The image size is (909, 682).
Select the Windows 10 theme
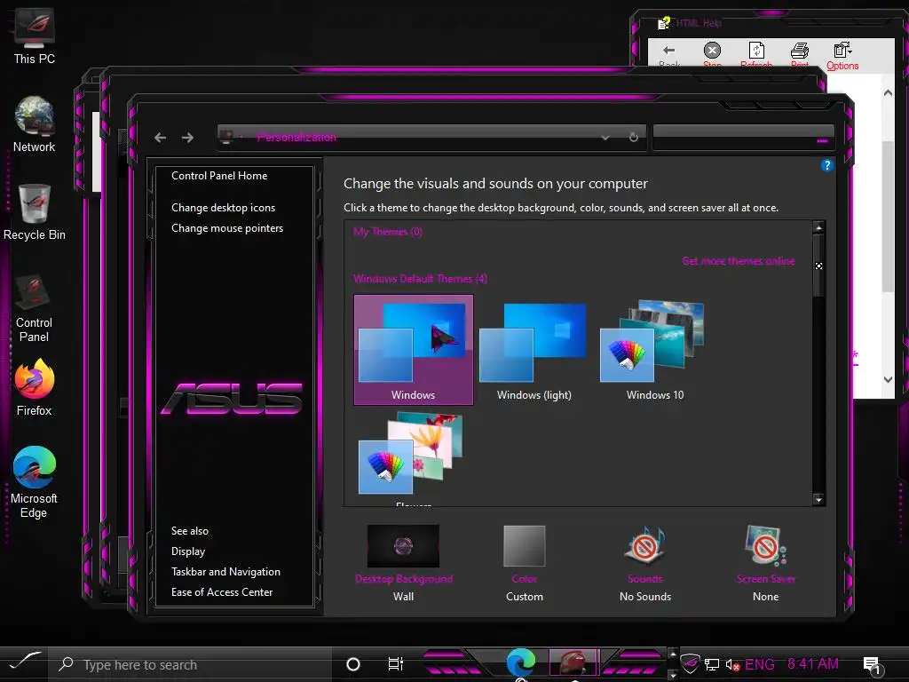point(654,349)
